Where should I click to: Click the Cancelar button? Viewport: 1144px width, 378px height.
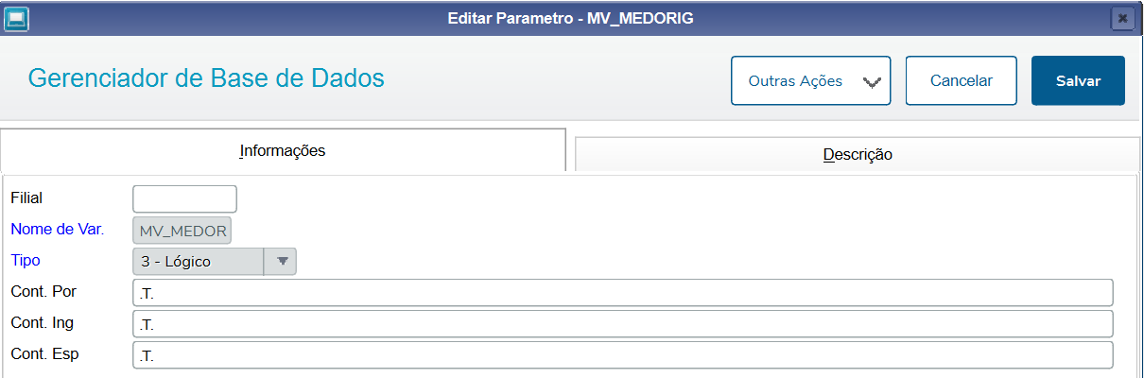coord(961,80)
